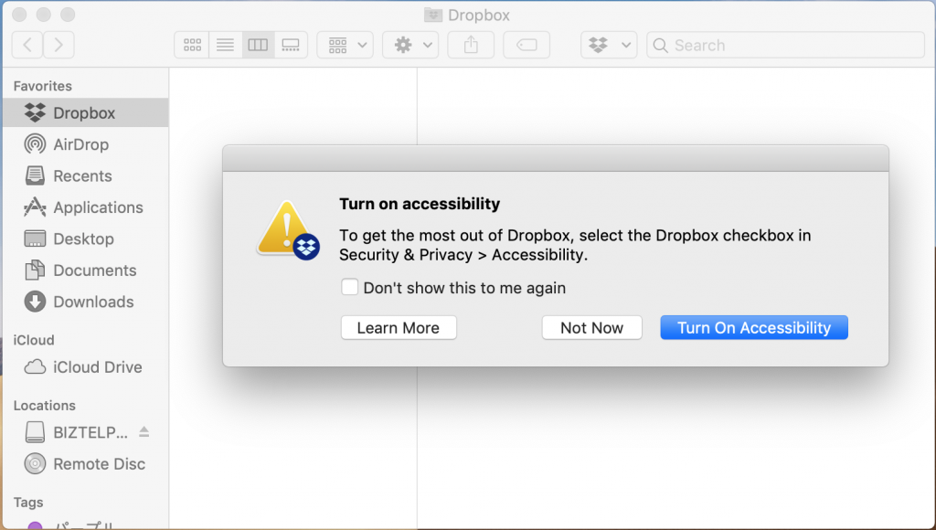936x530 pixels.
Task: Check Don't show this to me again
Action: pyautogui.click(x=350, y=287)
